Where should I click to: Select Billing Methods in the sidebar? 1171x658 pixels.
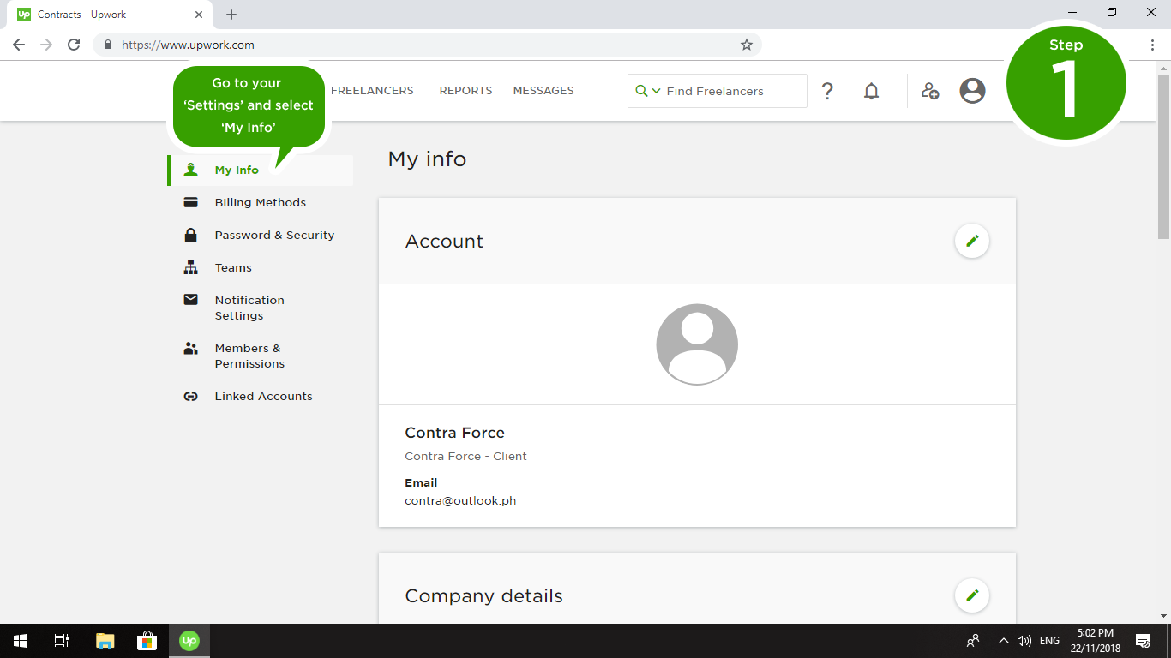point(260,203)
